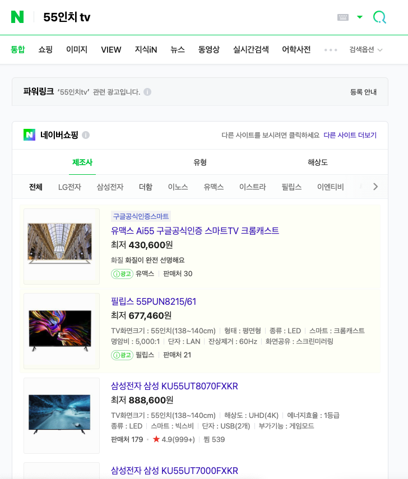Click the 필립스 55PUN8215/61 TV thumbnail
The image size is (408, 479).
[x=62, y=331]
